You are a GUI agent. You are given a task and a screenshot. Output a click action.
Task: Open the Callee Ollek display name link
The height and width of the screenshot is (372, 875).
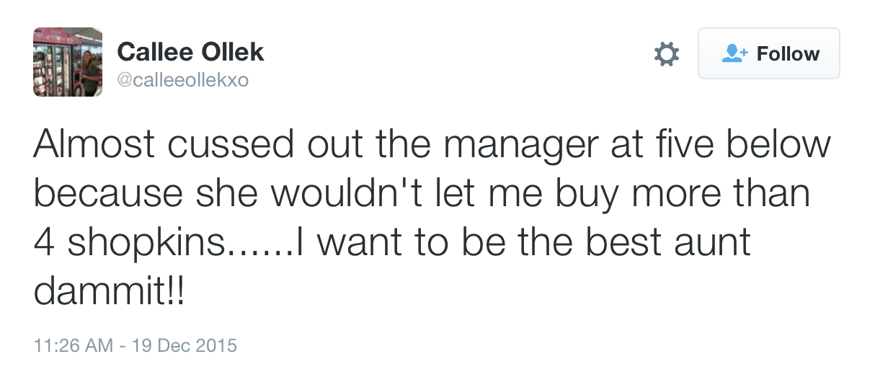[190, 51]
